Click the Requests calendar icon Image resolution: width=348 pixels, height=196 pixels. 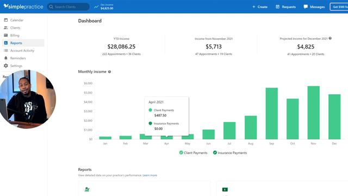click(x=277, y=7)
